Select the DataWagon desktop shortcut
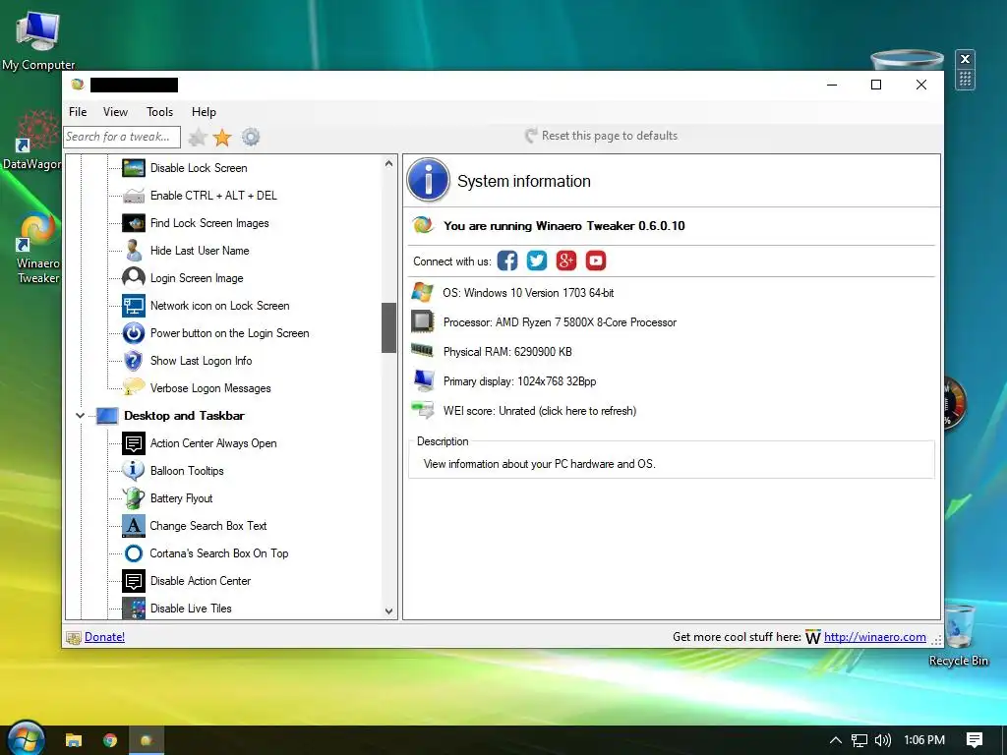 click(32, 140)
